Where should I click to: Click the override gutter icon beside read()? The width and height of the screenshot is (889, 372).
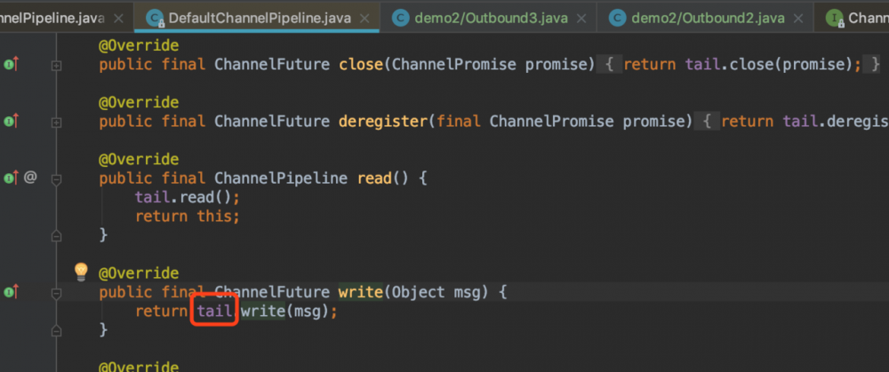pyautogui.click(x=12, y=178)
